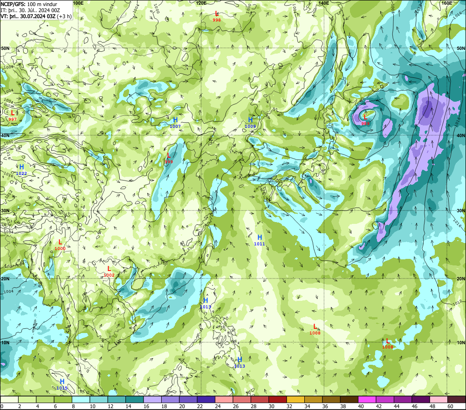Select the 14–16 dark teal legend swatch
The width and height of the screenshot is (466, 410).
pos(135,399)
